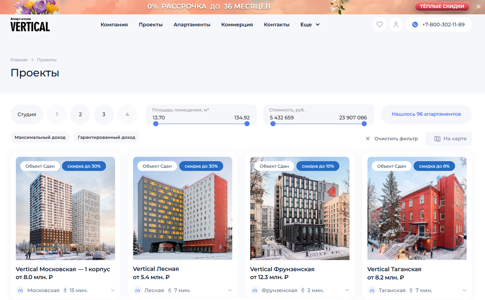Toggle the 3-room filter
485x300 pixels.
[103, 114]
